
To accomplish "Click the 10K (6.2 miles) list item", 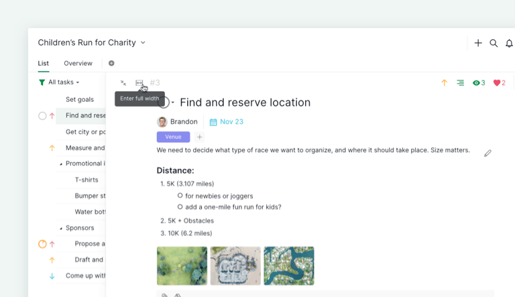I will pos(190,233).
